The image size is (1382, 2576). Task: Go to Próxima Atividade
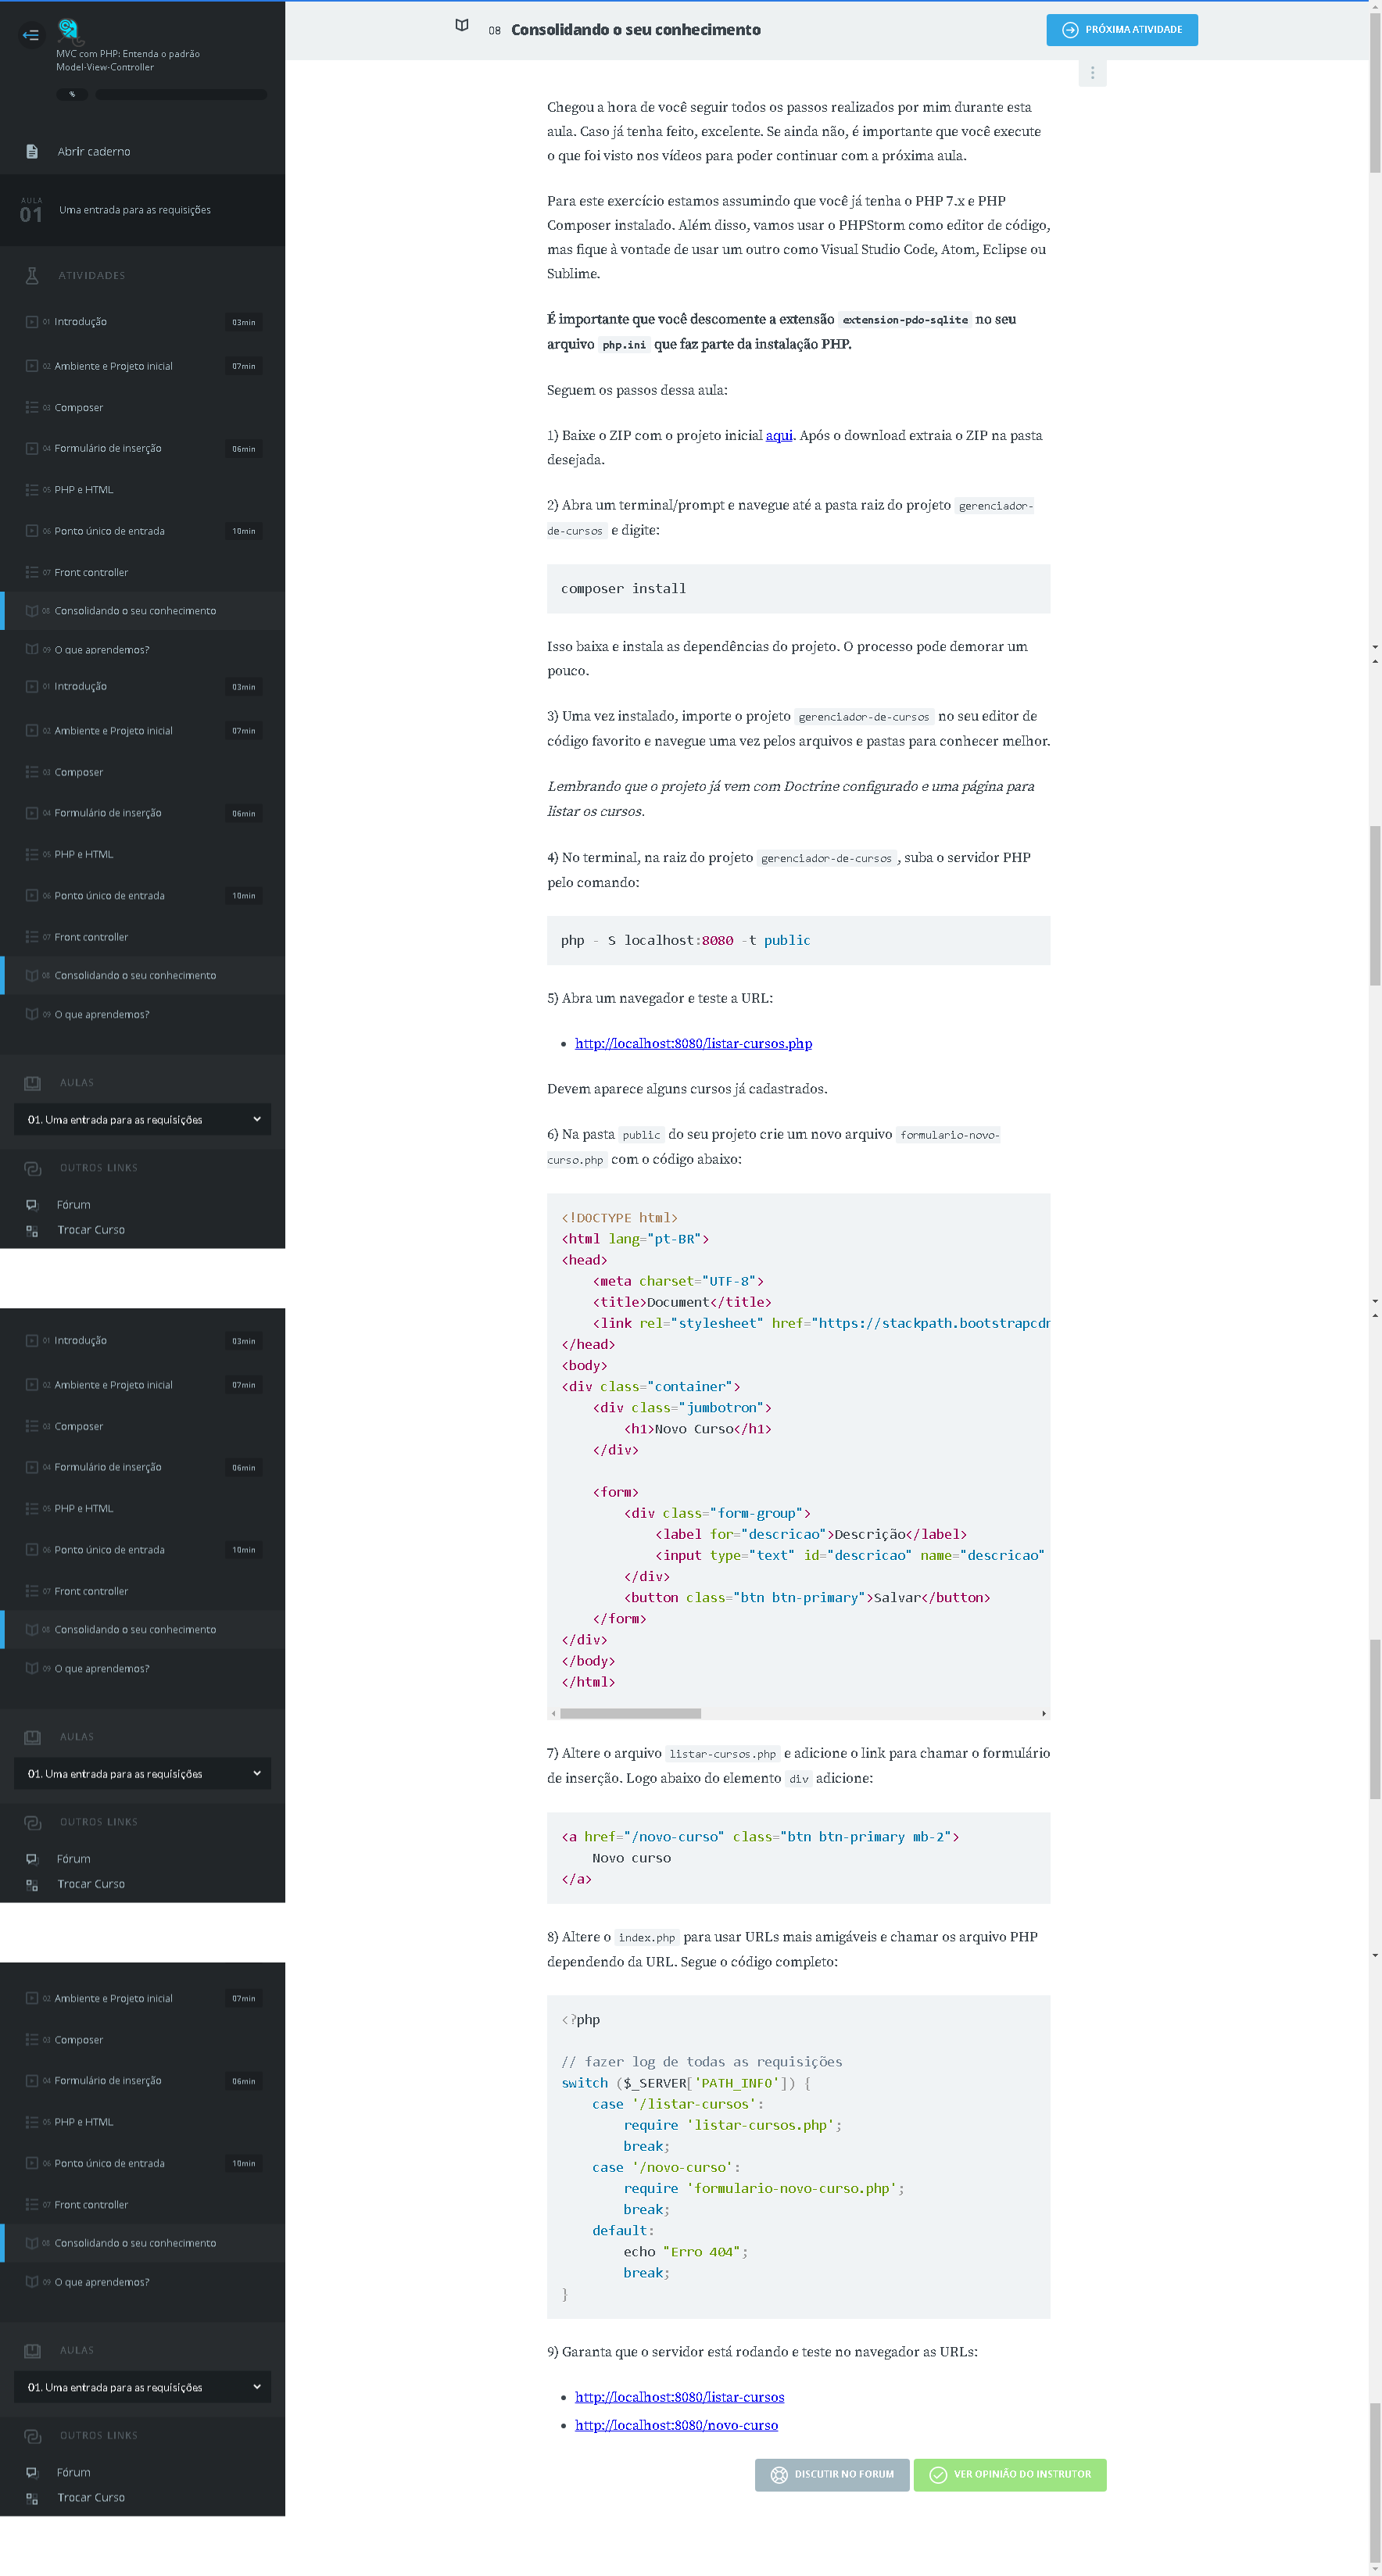(1121, 30)
